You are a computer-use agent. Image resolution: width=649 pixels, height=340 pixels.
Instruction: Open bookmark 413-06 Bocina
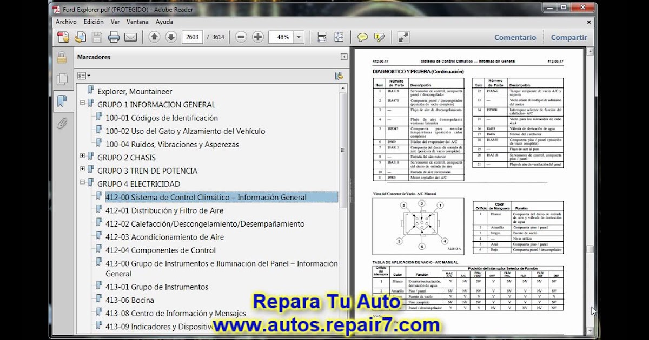click(130, 300)
